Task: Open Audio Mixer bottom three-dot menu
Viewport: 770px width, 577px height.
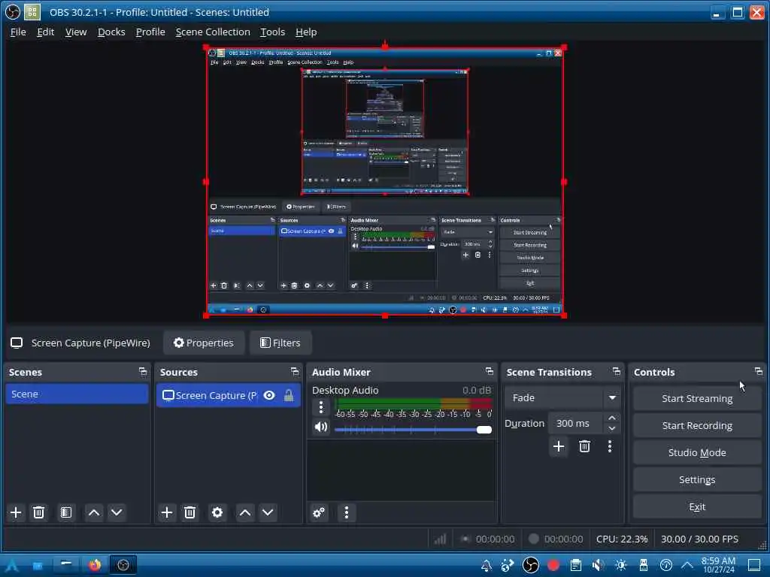Action: point(347,512)
